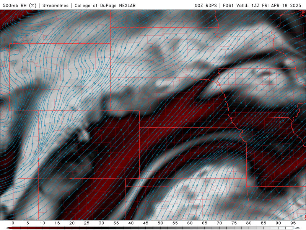Screen dimensions: 306x230
Task: Pick the "70" color bar label
Action: coord(219,223)
